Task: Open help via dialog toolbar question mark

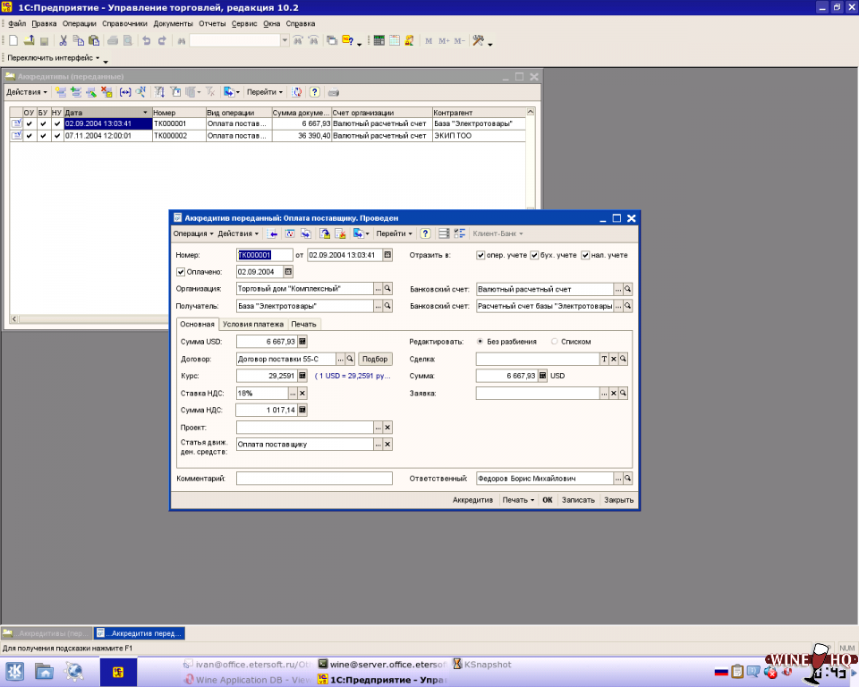Action: tap(426, 233)
